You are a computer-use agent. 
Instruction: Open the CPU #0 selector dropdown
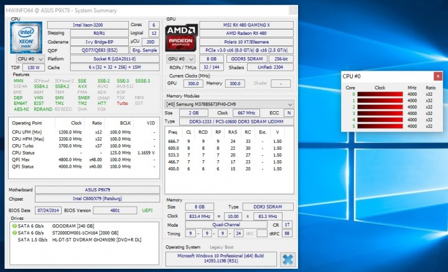30,59
